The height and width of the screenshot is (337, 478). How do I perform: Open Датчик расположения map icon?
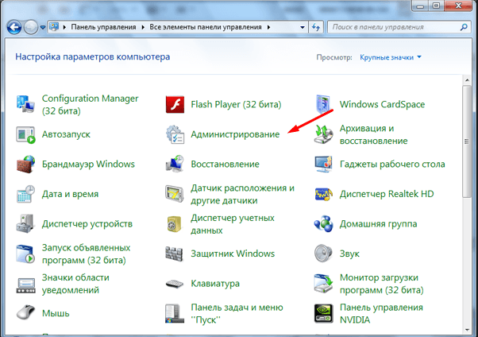[x=175, y=194]
